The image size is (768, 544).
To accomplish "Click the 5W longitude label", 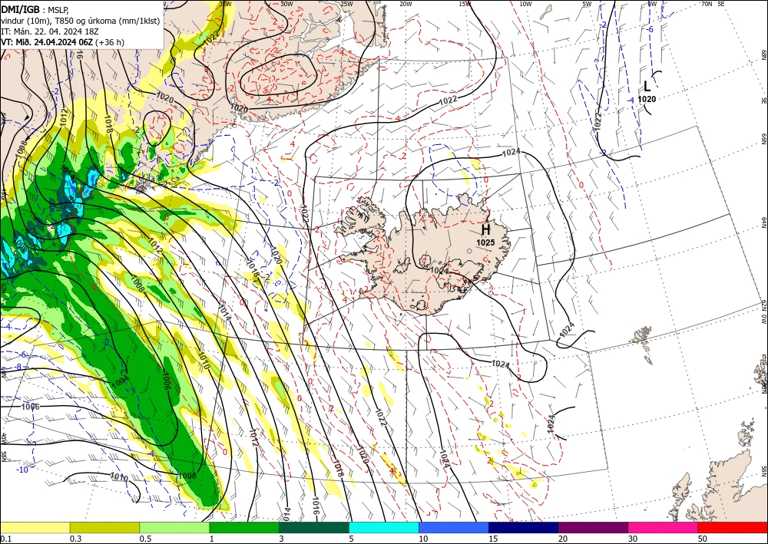I will coord(587,4).
